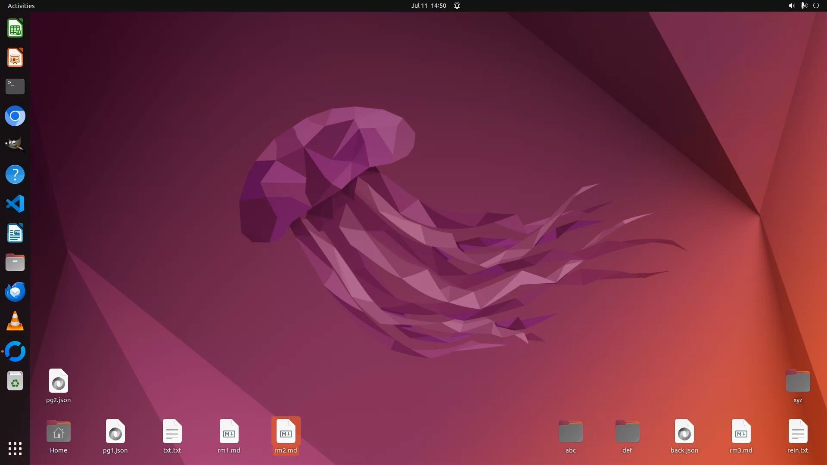Open VLC media player
This screenshot has width=827, height=465.
(15, 321)
